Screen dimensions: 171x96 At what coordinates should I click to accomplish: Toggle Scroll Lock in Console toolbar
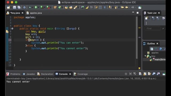[x=145, y=74]
